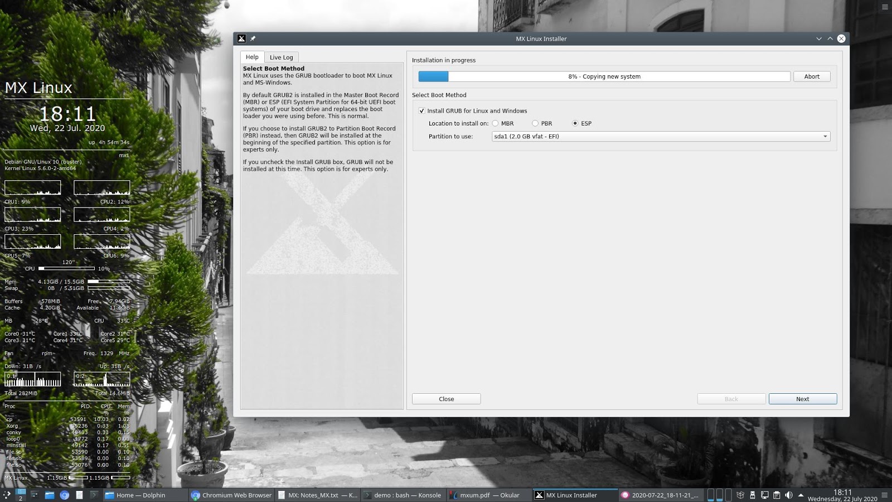Click the MX Linux Installer title bar
This screenshot has width=892, height=502.
541,38
